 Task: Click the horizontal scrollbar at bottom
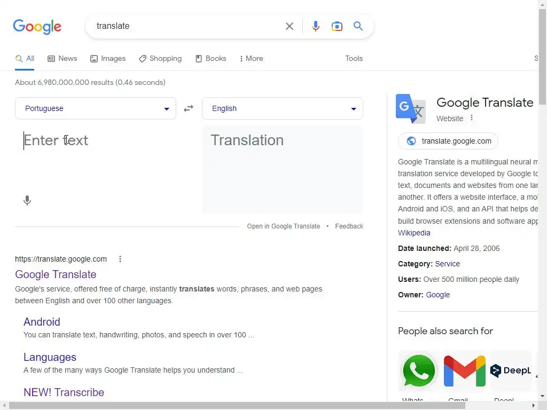[237, 406]
